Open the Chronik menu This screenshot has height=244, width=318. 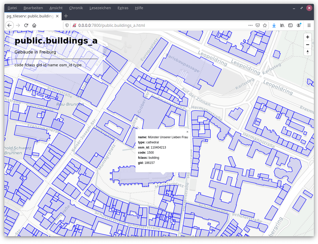point(76,8)
